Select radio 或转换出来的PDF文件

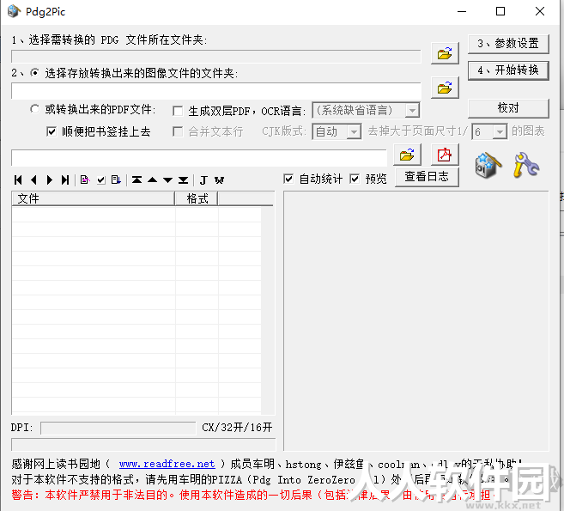coord(35,109)
